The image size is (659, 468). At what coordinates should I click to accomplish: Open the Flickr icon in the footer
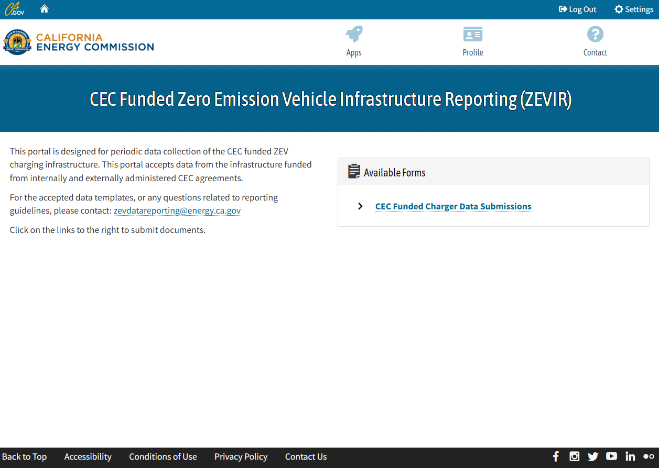click(x=648, y=456)
